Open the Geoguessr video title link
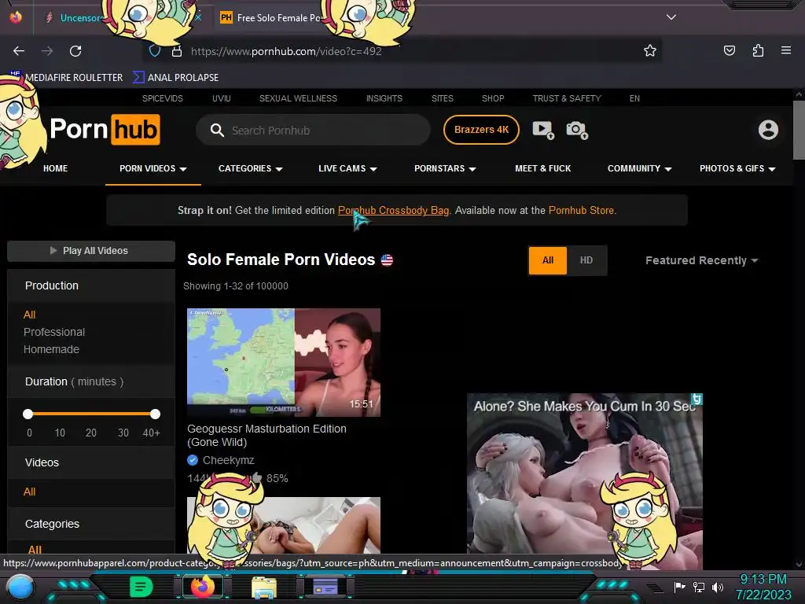 [266, 435]
